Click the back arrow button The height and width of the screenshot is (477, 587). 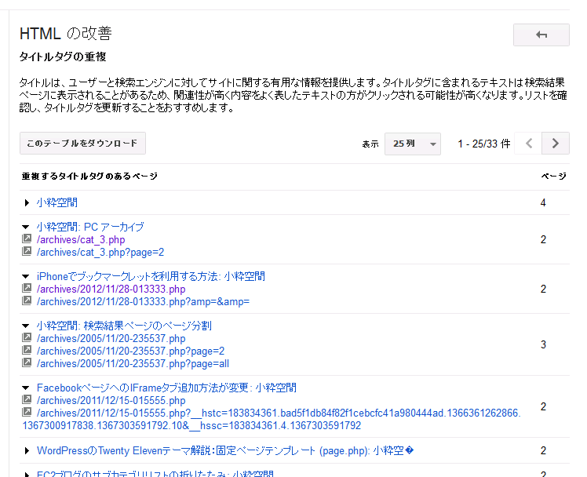coord(541,35)
